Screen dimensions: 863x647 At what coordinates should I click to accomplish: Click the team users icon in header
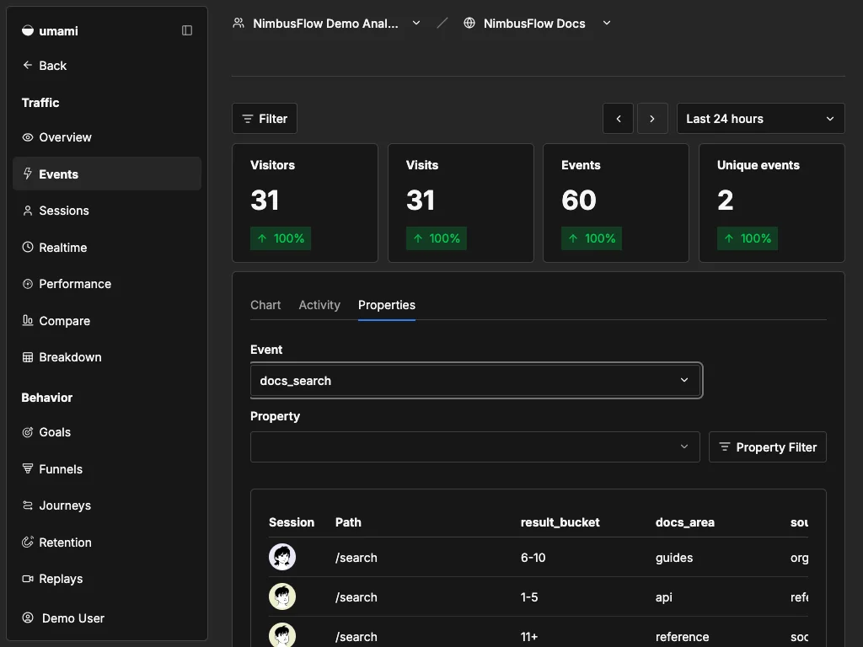pos(239,23)
